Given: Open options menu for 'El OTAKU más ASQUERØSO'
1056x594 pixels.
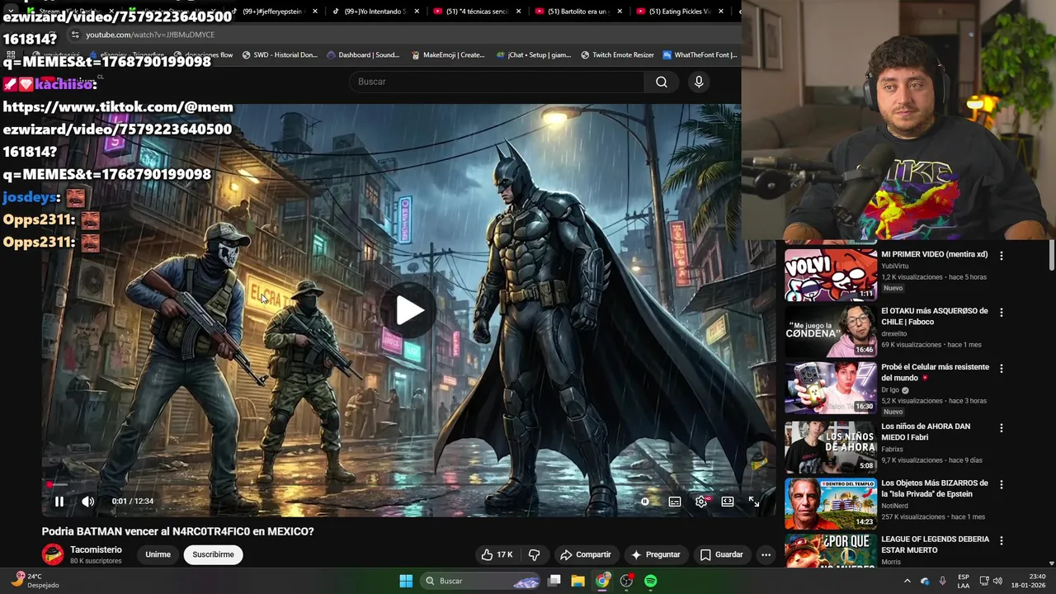Looking at the screenshot, I should pos(1002,313).
